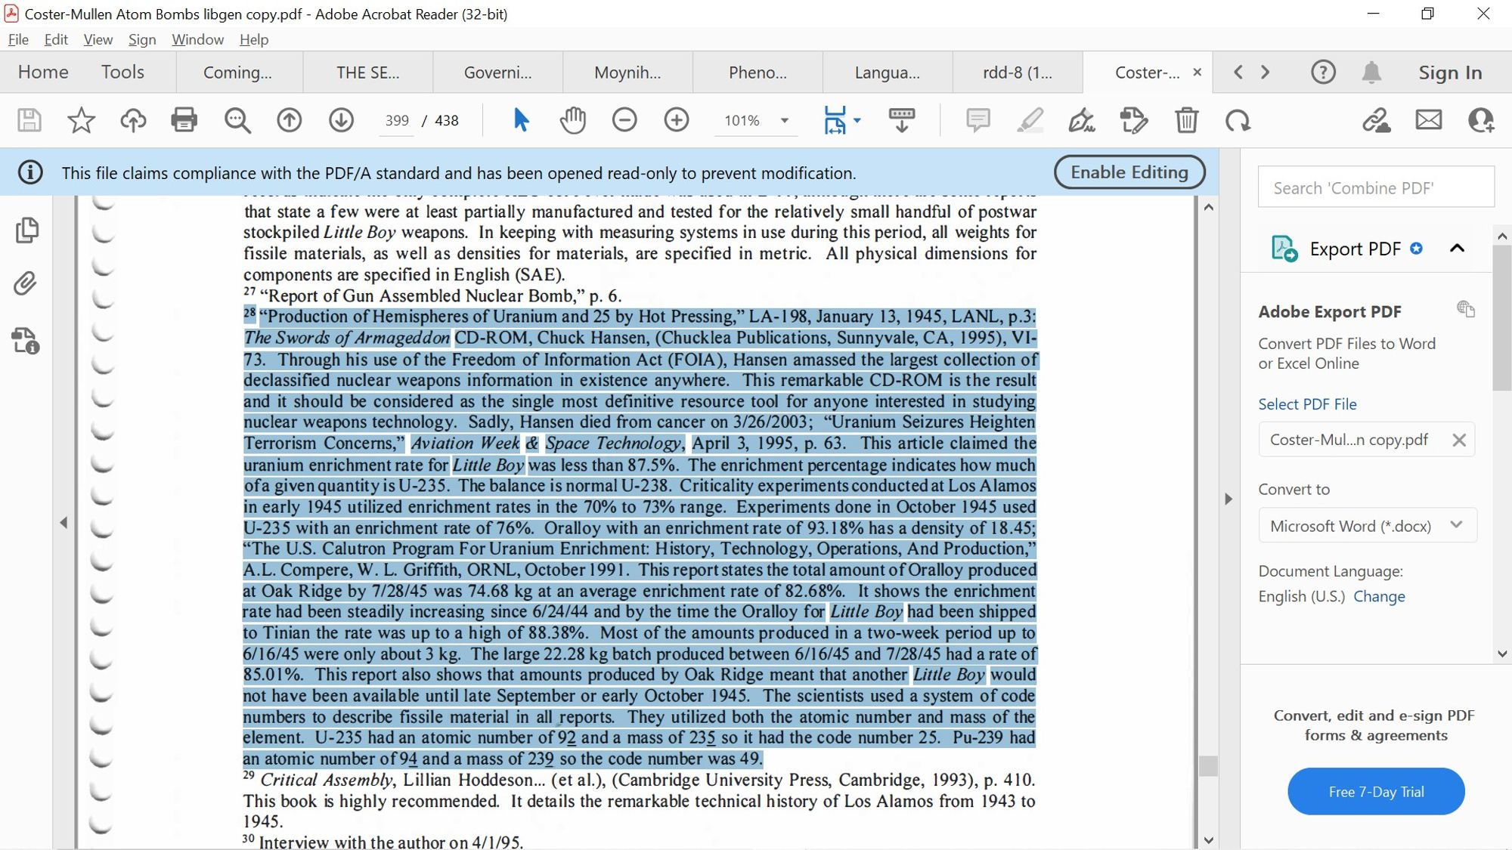Click the Enable Editing button
The image size is (1512, 850).
point(1129,172)
